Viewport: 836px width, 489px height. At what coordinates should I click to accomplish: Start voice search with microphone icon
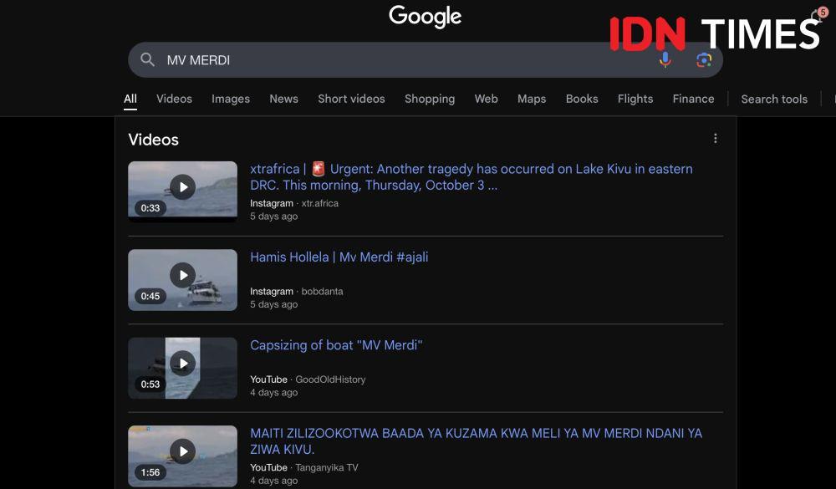(x=665, y=59)
